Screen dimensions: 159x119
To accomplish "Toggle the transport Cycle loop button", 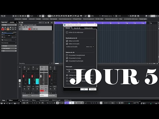I will click(x=67, y=103).
